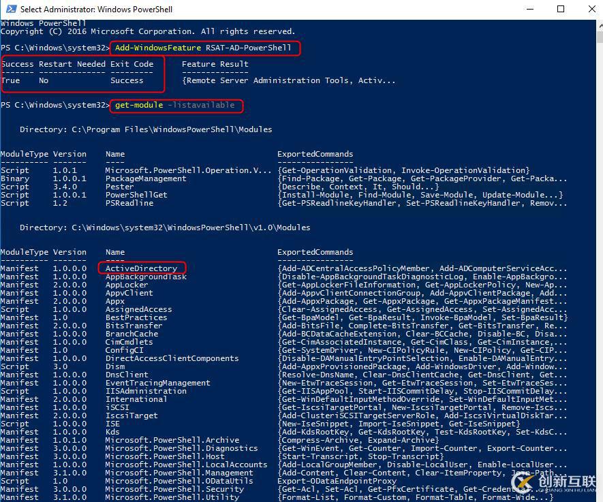Select the Pester module name
This screenshot has height=502, width=603.
[119, 187]
